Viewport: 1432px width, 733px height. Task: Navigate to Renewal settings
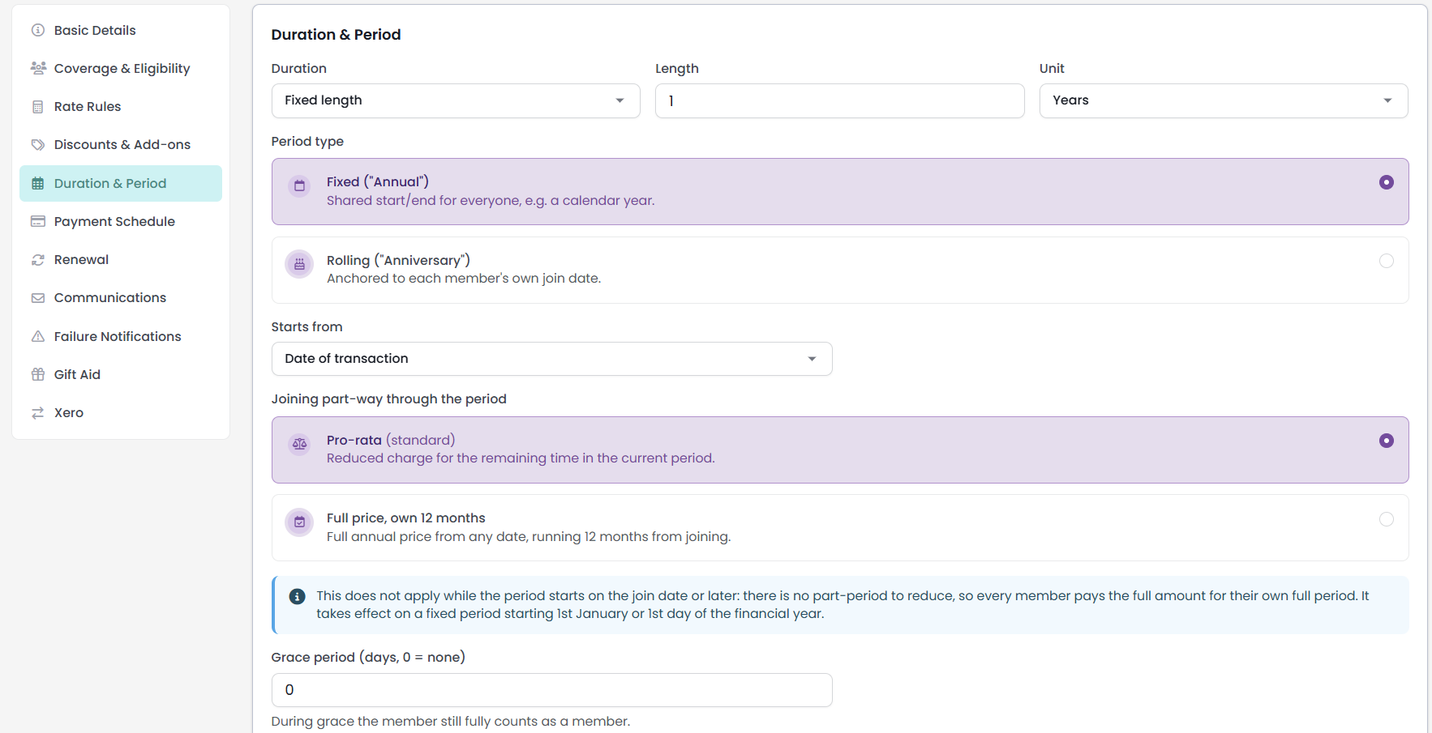click(x=121, y=260)
